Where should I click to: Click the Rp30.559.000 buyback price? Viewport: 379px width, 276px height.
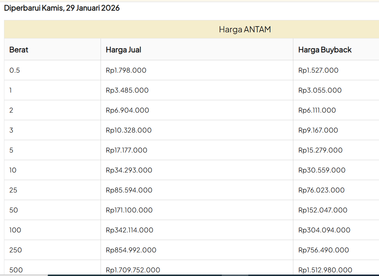coord(322,170)
